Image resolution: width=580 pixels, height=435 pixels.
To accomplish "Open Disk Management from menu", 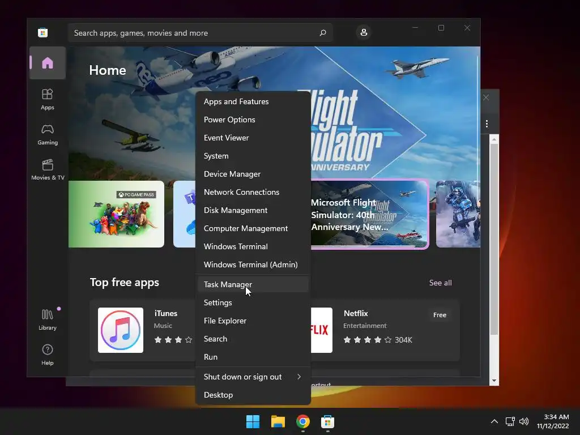I will coord(253,210).
